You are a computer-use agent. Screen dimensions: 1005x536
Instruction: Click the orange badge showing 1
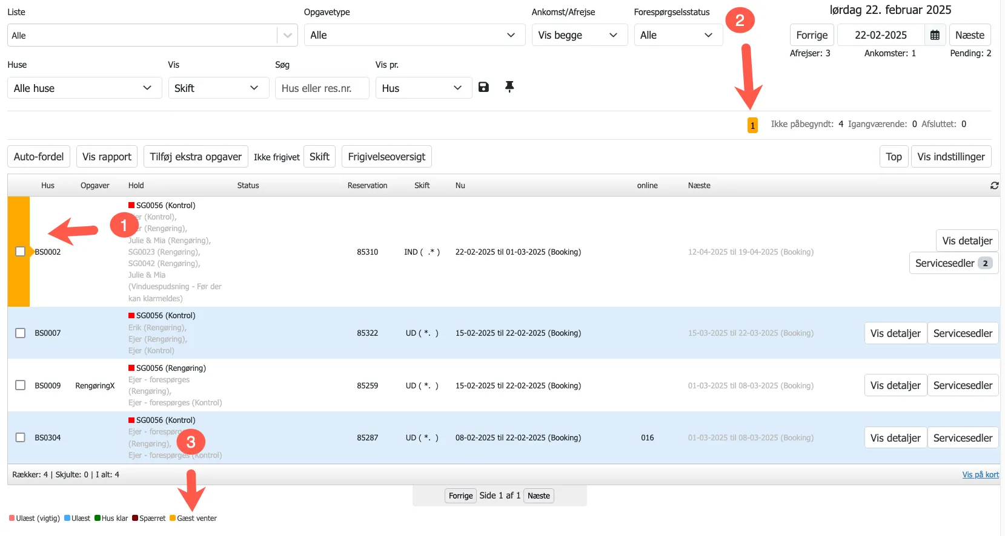coord(752,125)
